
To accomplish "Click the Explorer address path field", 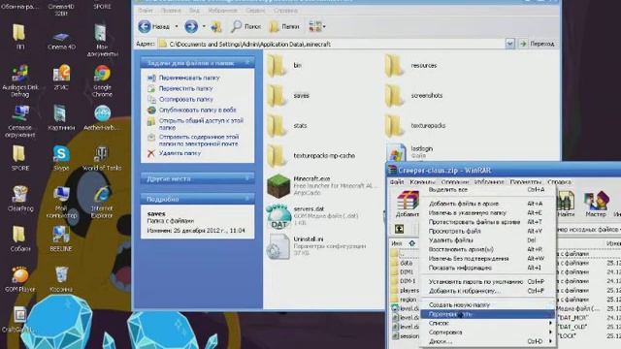I will tap(331, 44).
